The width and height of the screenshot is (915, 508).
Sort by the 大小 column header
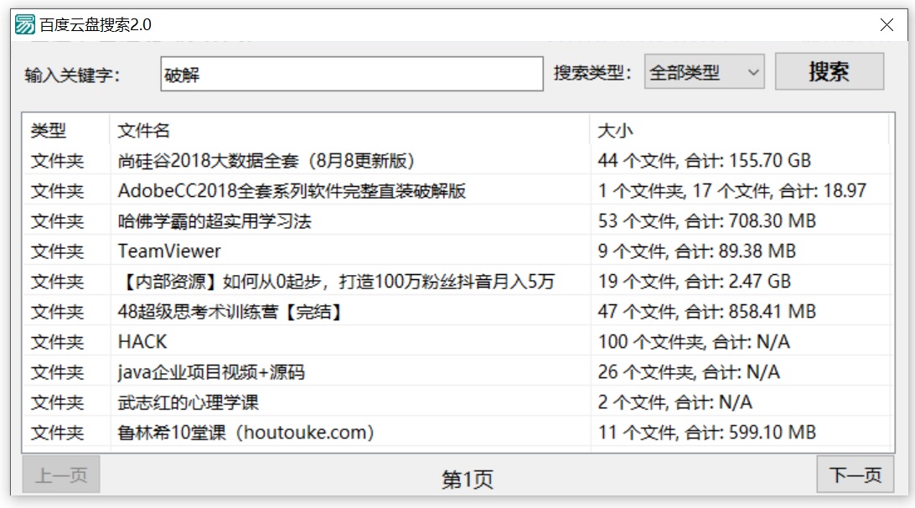(x=739, y=130)
